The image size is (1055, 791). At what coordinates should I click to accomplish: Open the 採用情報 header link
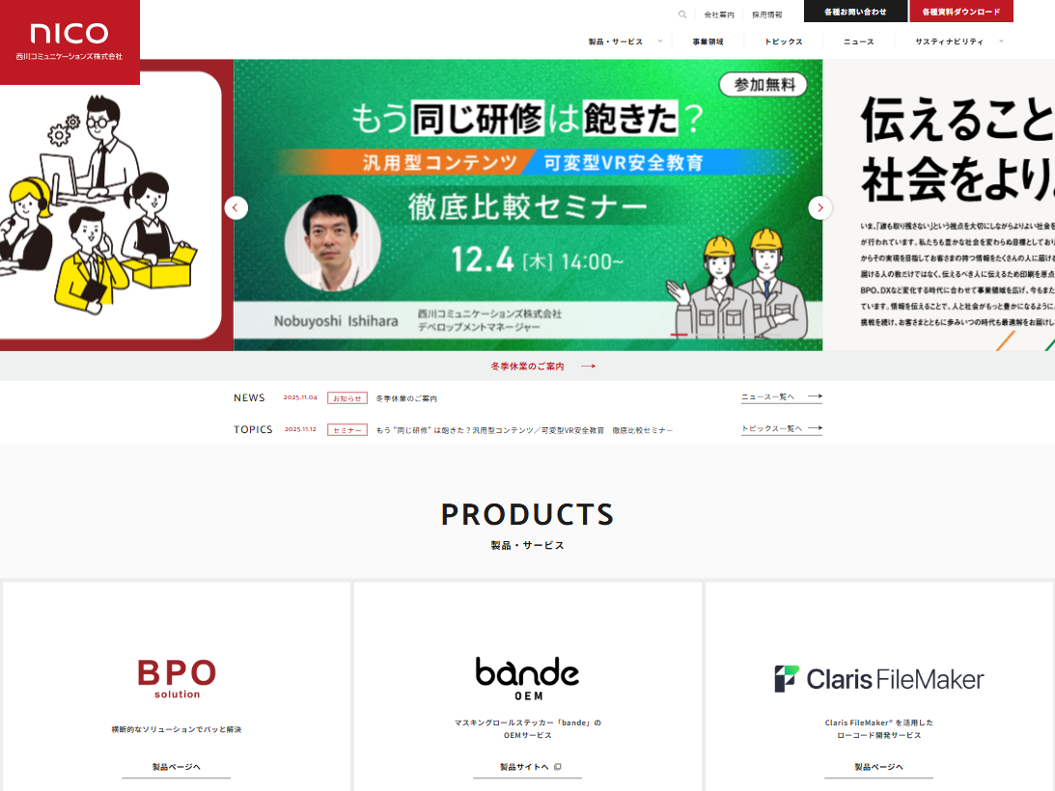click(x=767, y=14)
